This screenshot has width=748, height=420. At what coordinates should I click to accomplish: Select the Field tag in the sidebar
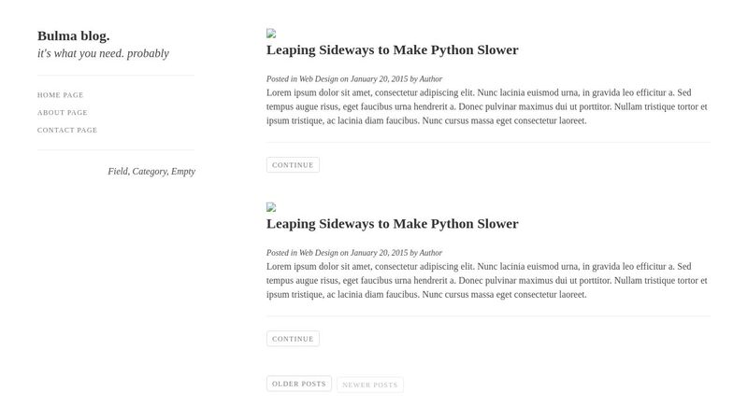pos(118,172)
